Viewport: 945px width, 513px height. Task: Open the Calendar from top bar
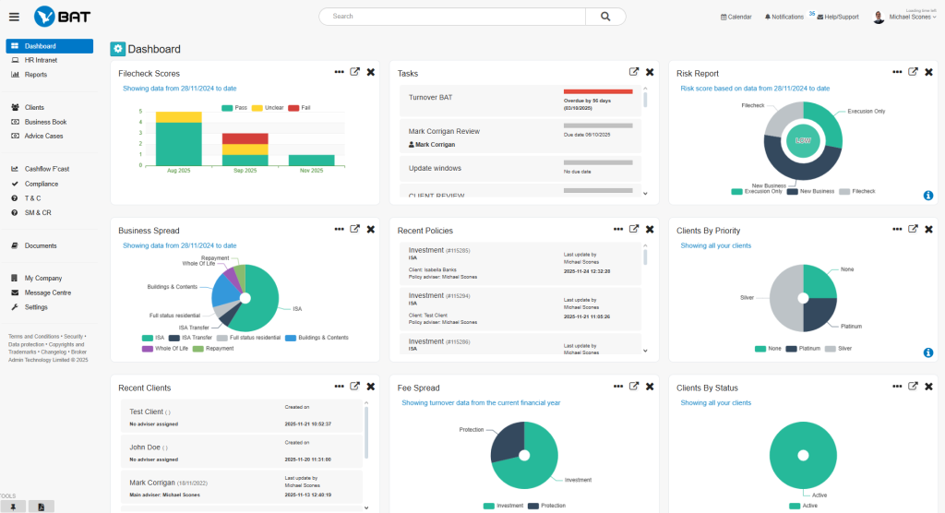[736, 17]
